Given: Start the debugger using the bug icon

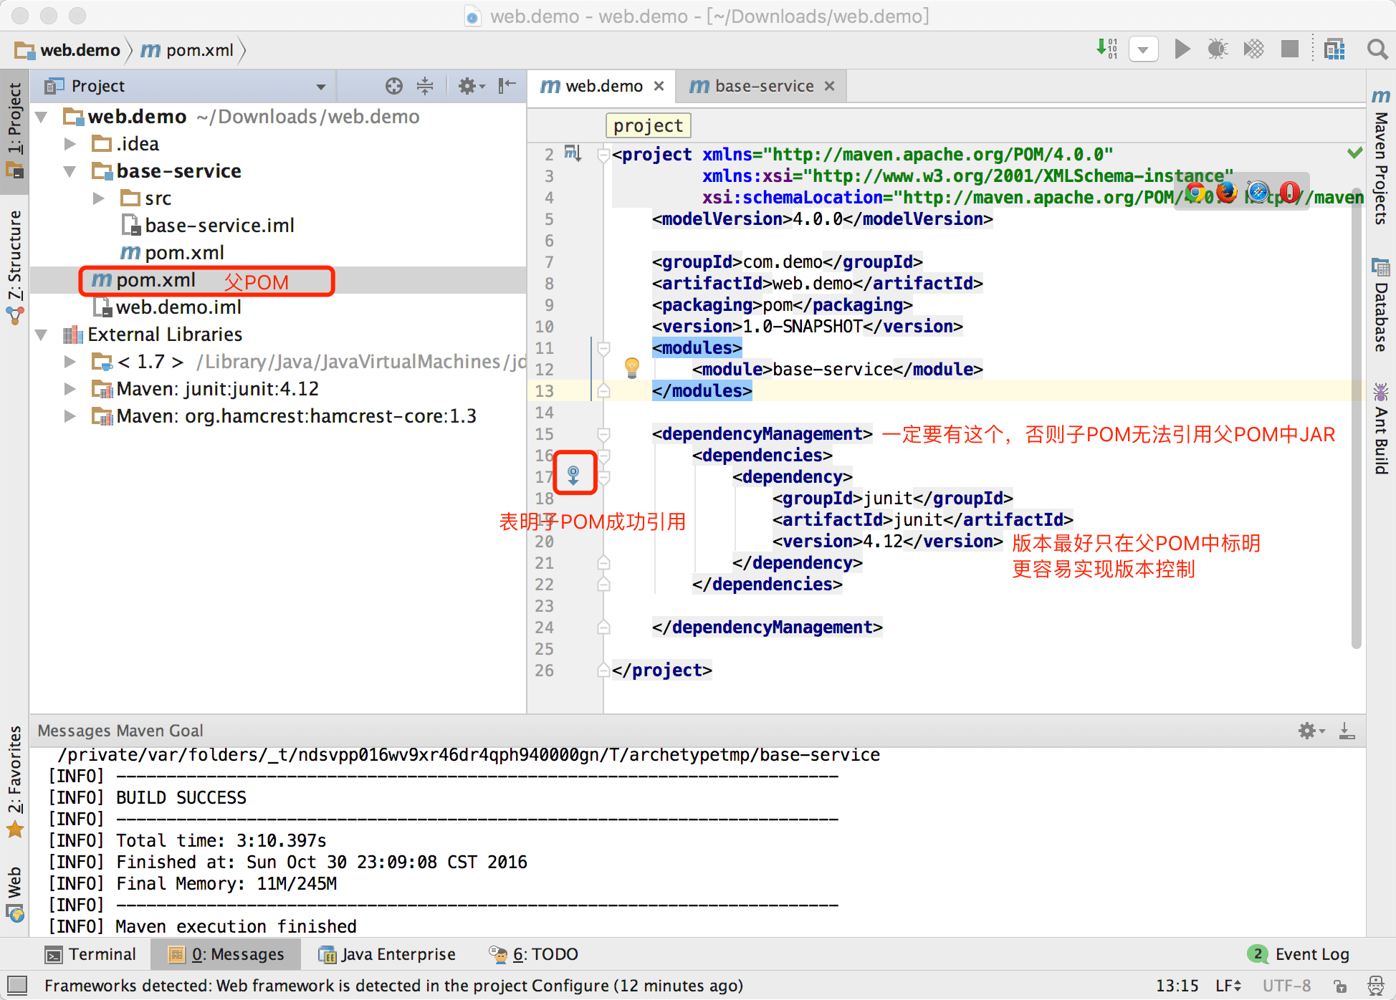Looking at the screenshot, I should (1217, 49).
